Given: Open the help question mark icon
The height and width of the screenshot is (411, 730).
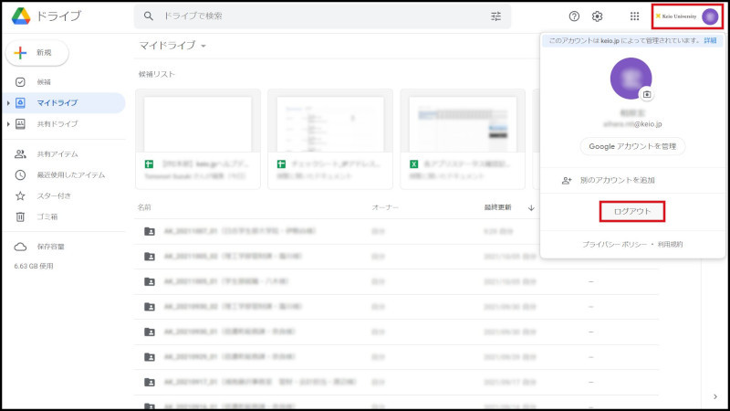Looking at the screenshot, I should click(574, 16).
